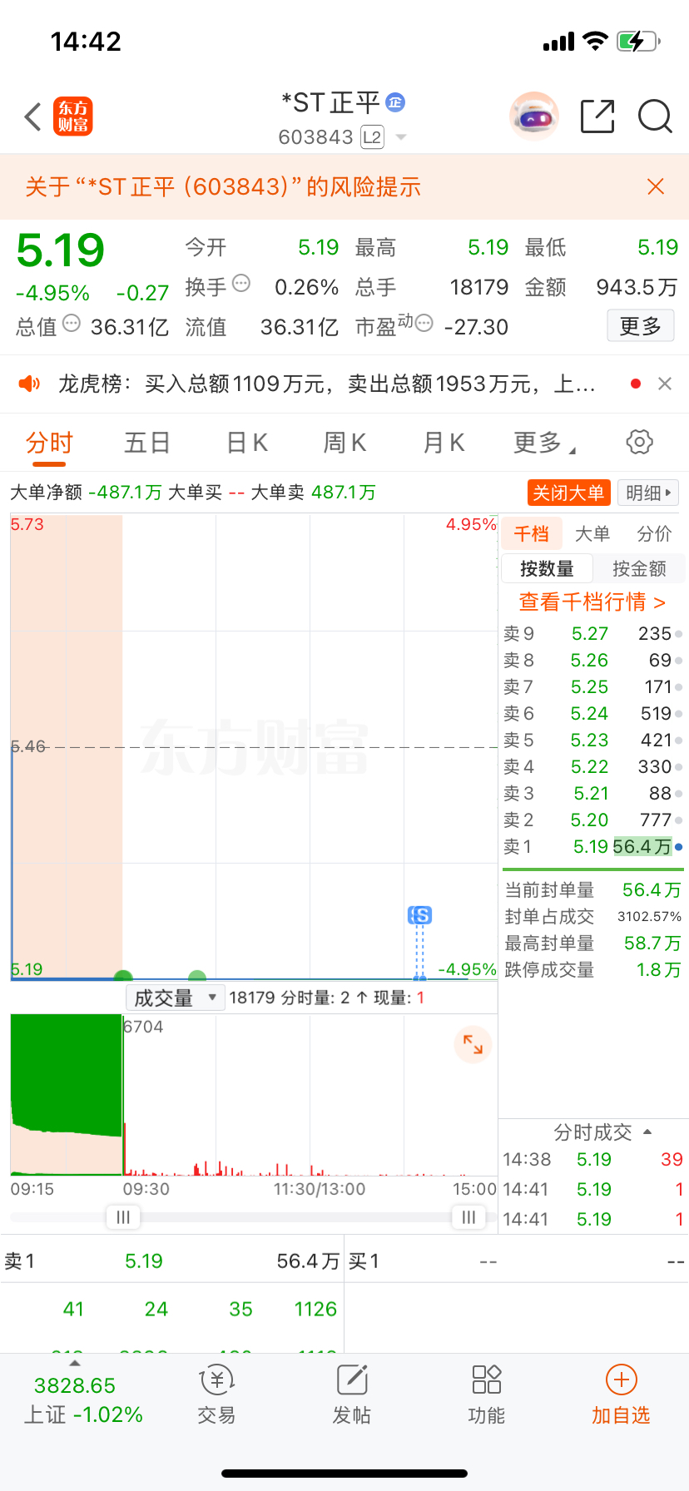Select the 分价 tab
Viewport: 689px width, 1491px height.
tap(654, 533)
